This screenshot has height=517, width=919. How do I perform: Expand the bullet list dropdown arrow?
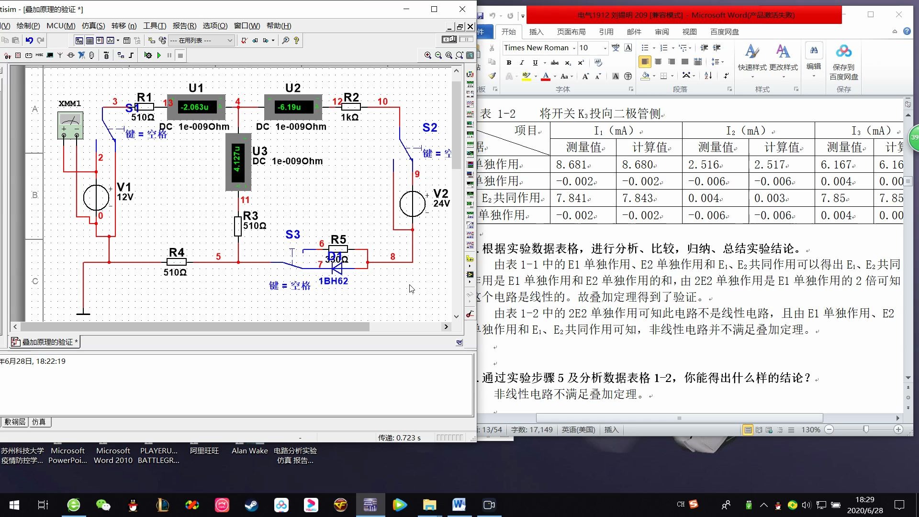(x=654, y=48)
